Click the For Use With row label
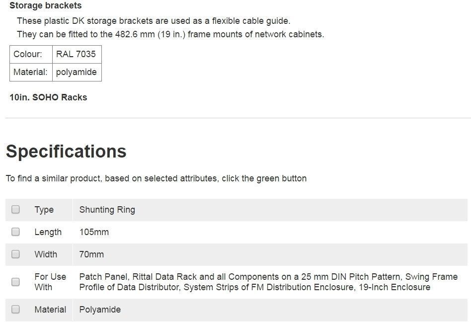Image resolution: width=471 pixels, height=323 pixels. point(50,282)
